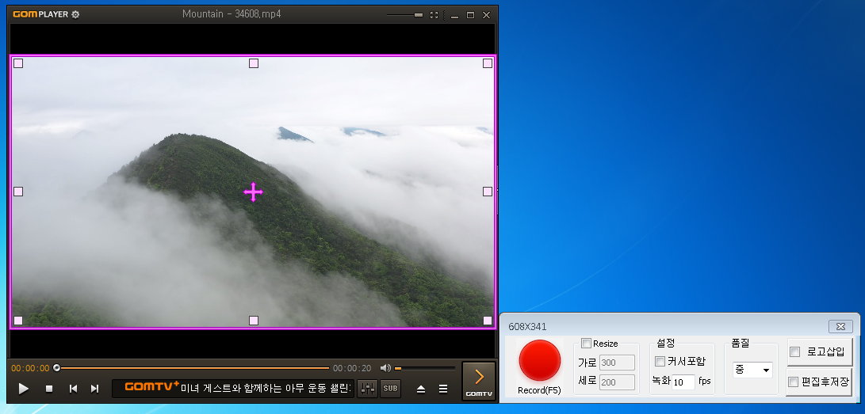Click the bottom-right capture region handle
865x414 pixels.
[488, 321]
